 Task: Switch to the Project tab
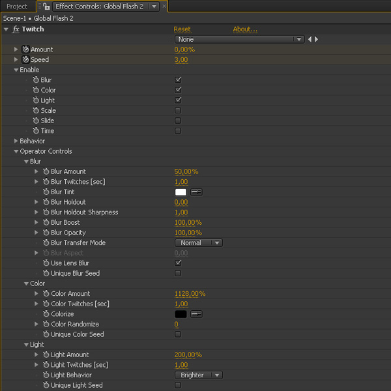point(17,7)
